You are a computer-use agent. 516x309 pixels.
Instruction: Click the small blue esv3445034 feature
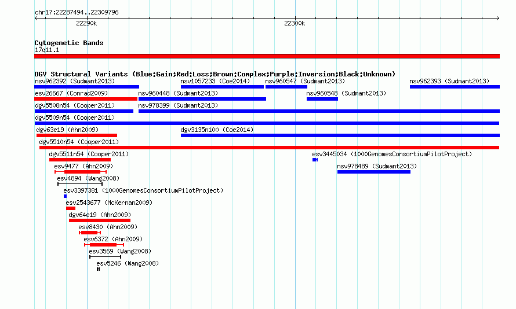point(315,160)
